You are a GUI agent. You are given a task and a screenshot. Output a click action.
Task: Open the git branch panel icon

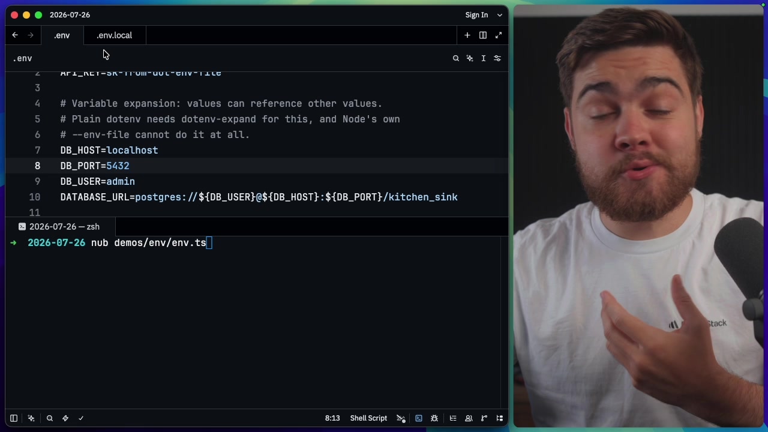(484, 418)
